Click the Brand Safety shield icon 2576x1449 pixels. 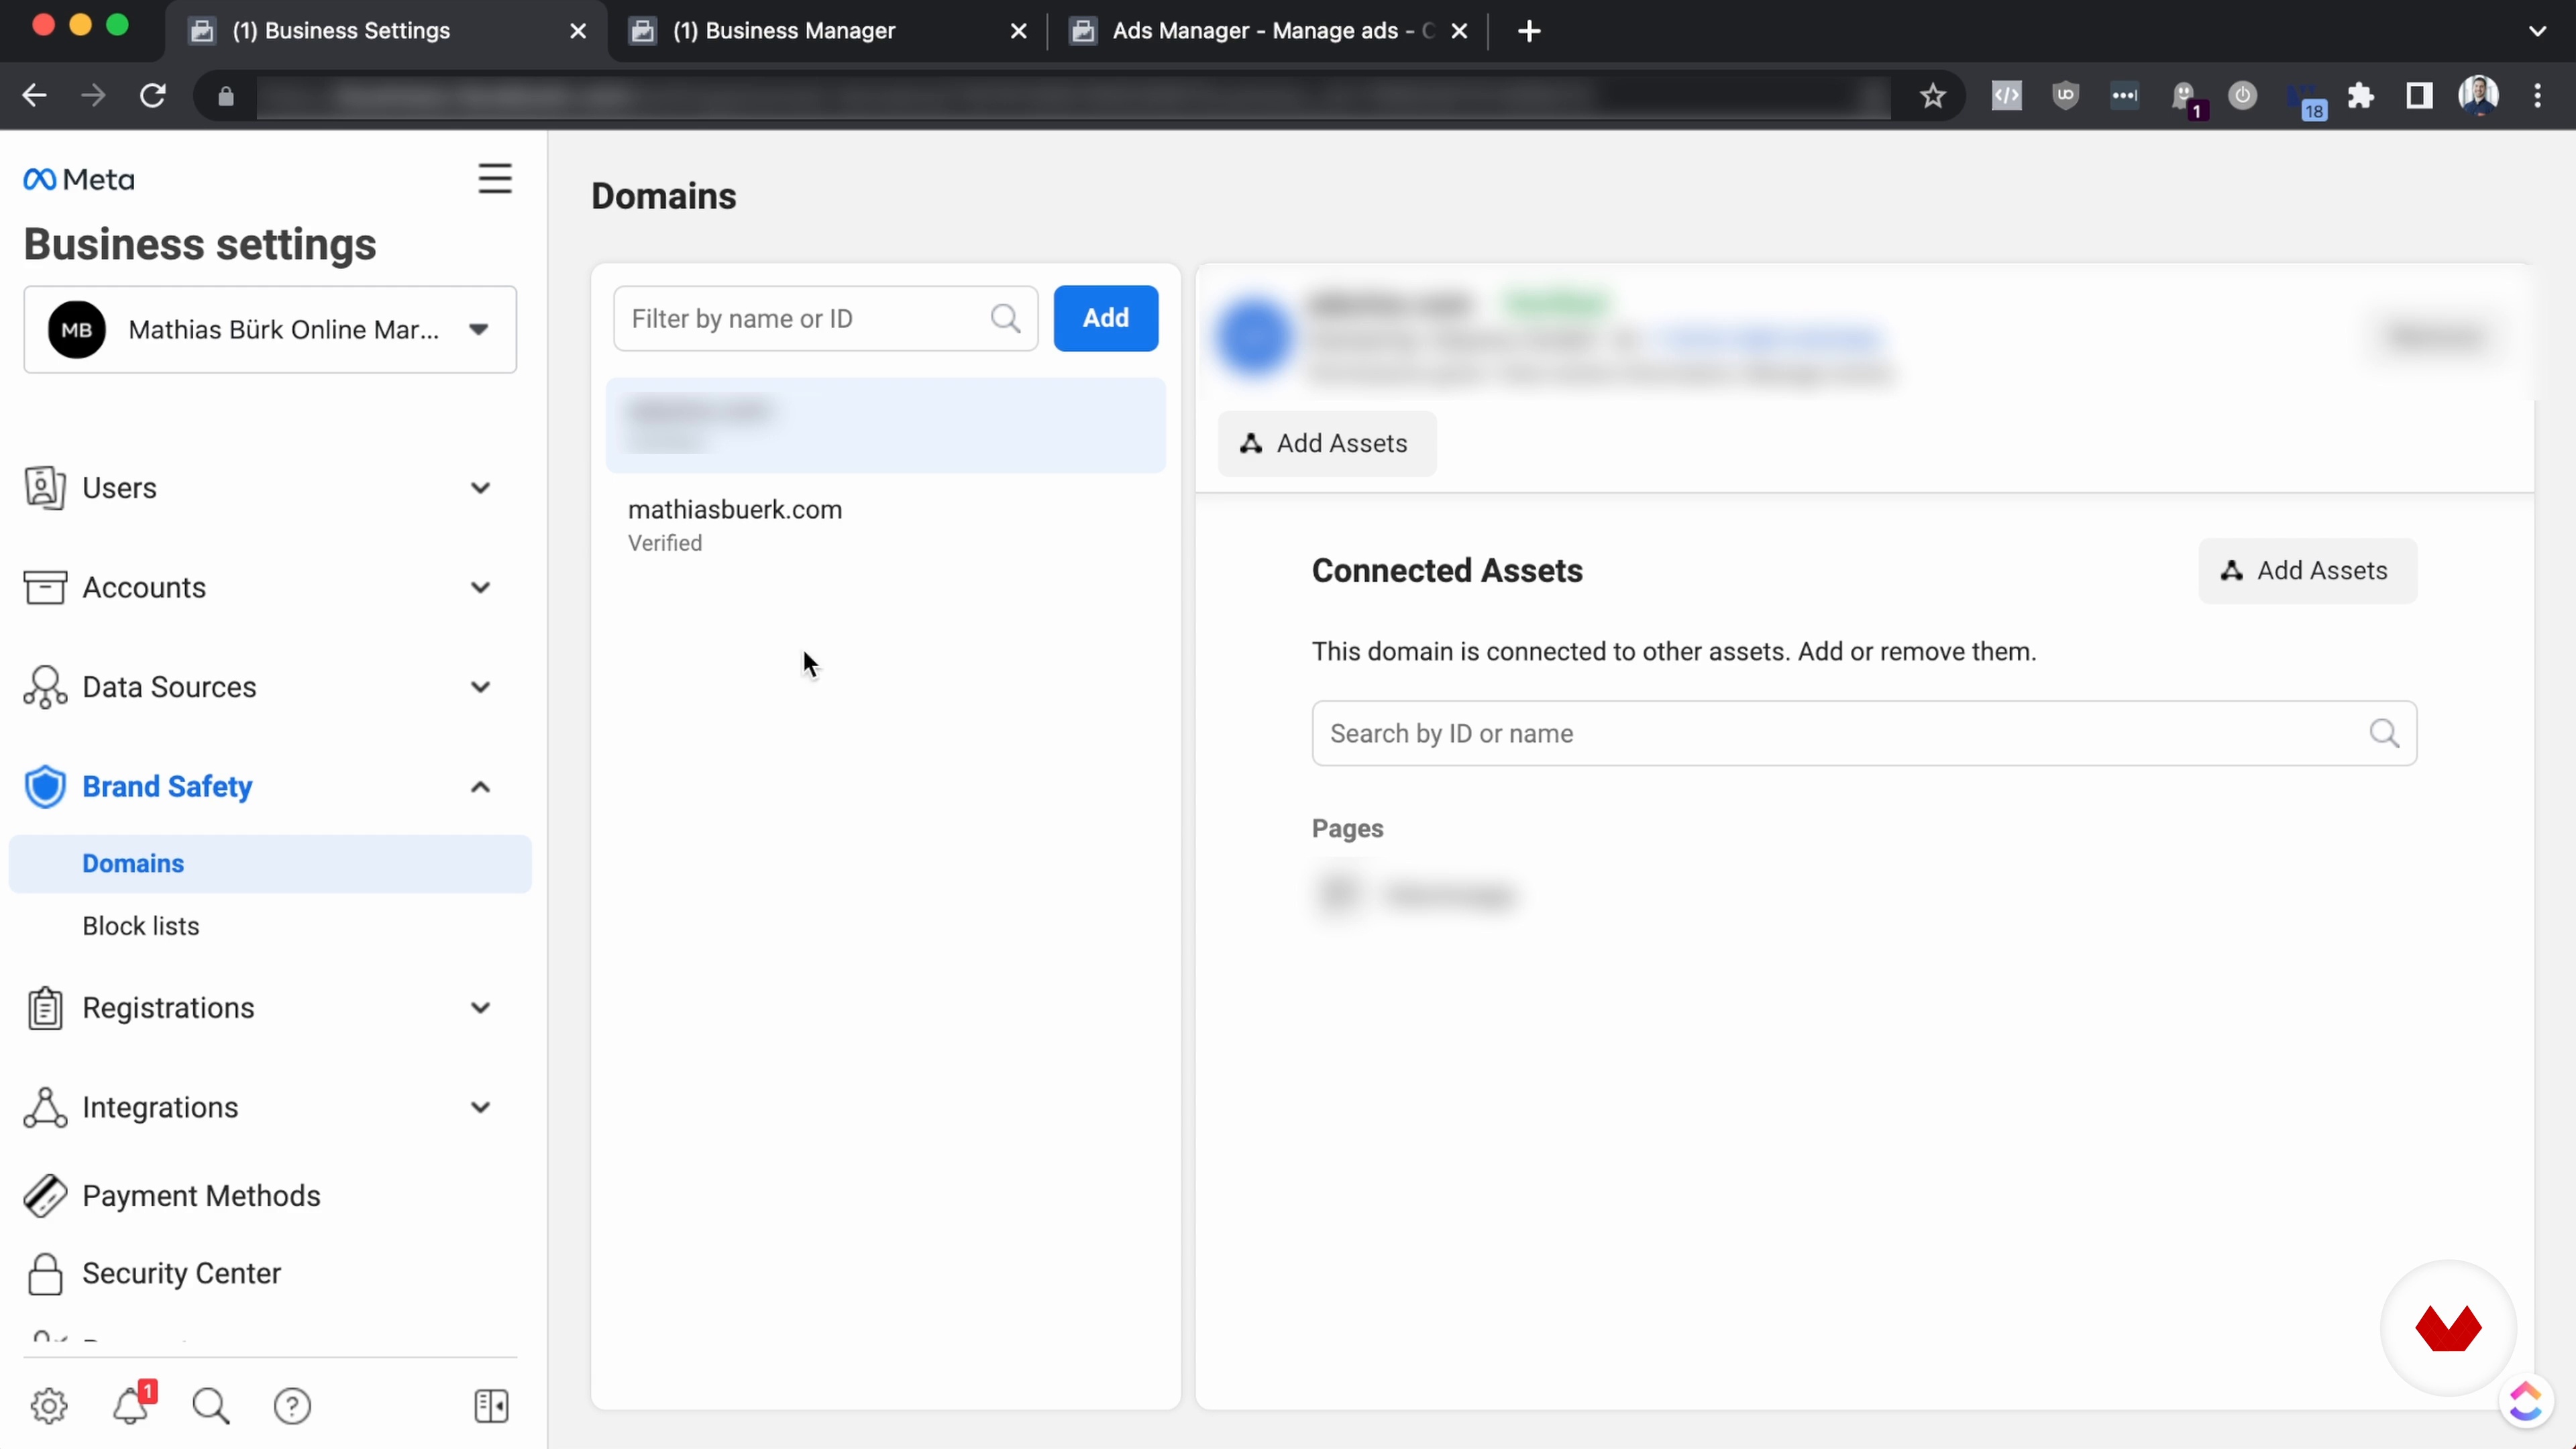(45, 787)
